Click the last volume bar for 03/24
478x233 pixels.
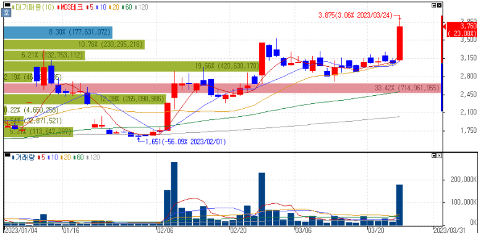click(x=399, y=205)
